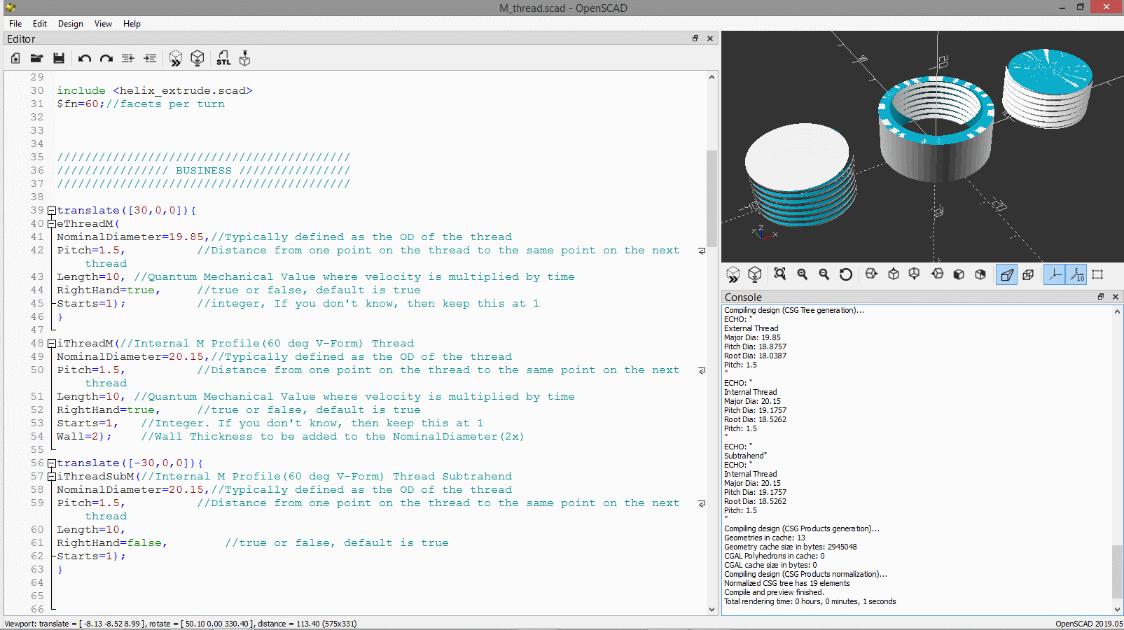Image resolution: width=1124 pixels, height=630 pixels.
Task: Collapse the eThreadM block at line 40
Action: [x=51, y=224]
